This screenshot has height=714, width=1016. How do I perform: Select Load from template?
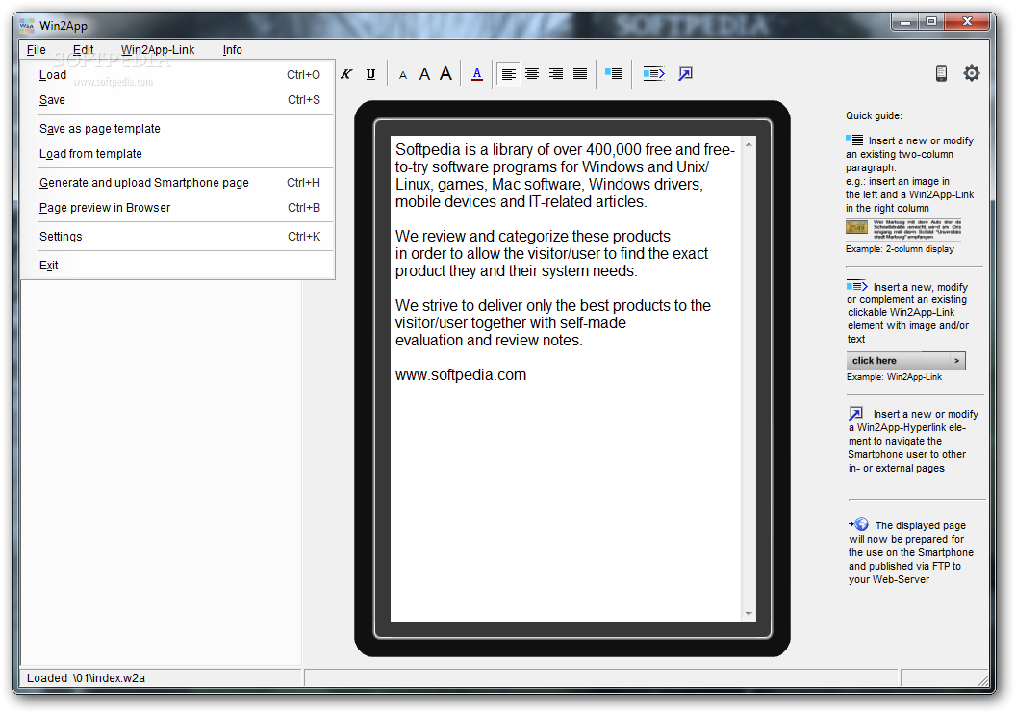[x=178, y=154]
